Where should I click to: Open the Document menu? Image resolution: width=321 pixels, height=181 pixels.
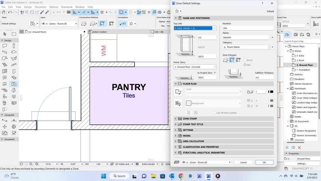[x=40, y=7]
